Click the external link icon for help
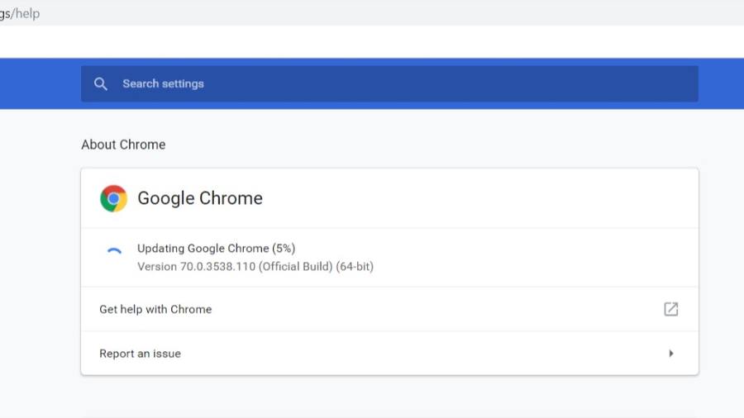Image resolution: width=744 pixels, height=418 pixels. pos(671,309)
